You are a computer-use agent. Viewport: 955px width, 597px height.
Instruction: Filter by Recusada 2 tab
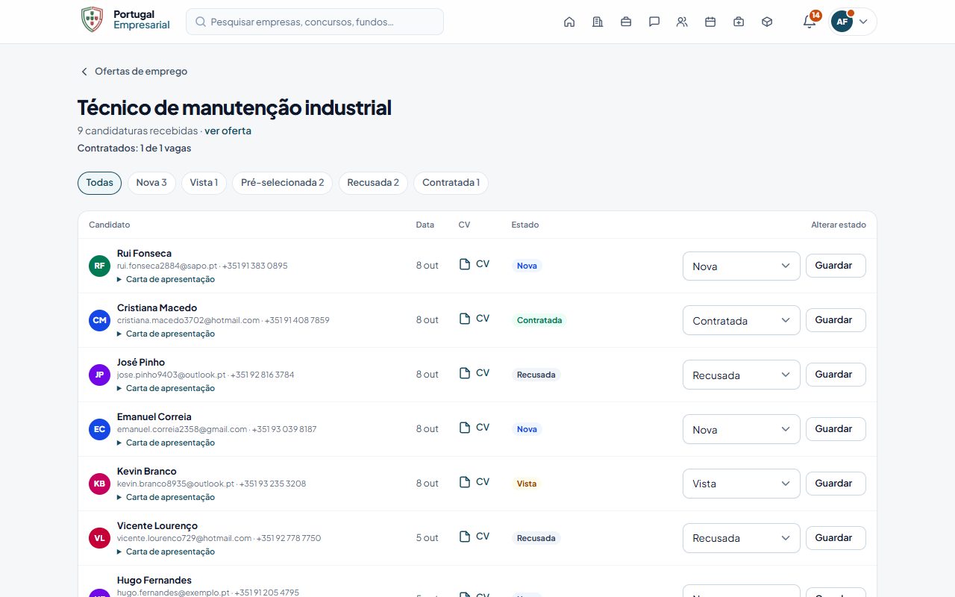(x=373, y=183)
